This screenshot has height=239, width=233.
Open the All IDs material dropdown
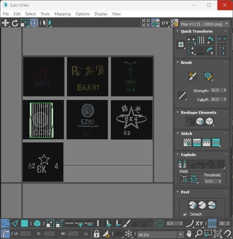[x=160, y=235]
